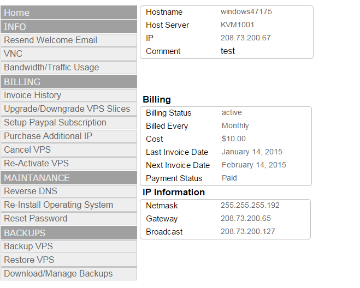The height and width of the screenshot is (288, 360).
Task: Select Re-Install Operating System
Action: point(69,205)
